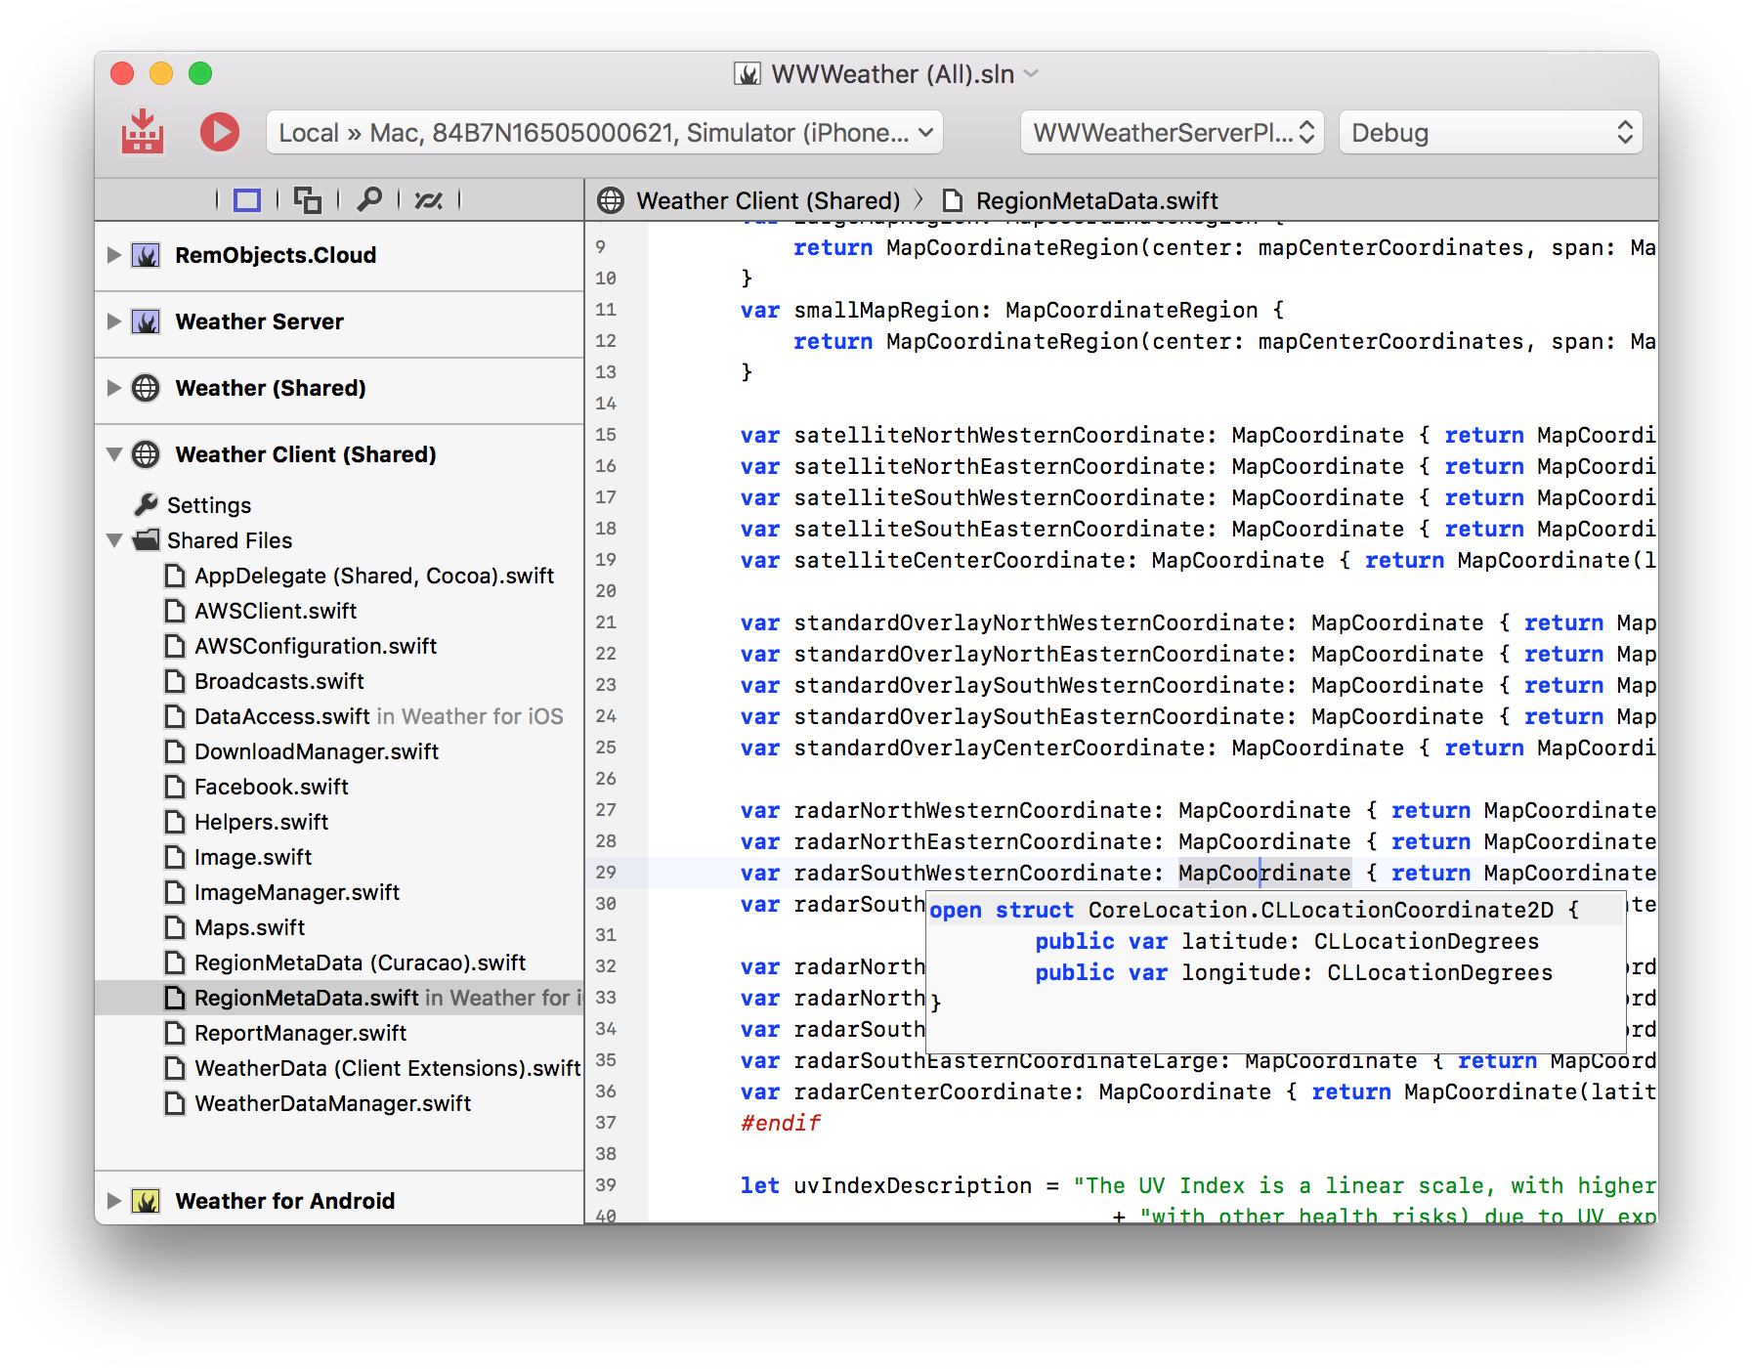Select the single-pane view icon

click(x=247, y=200)
